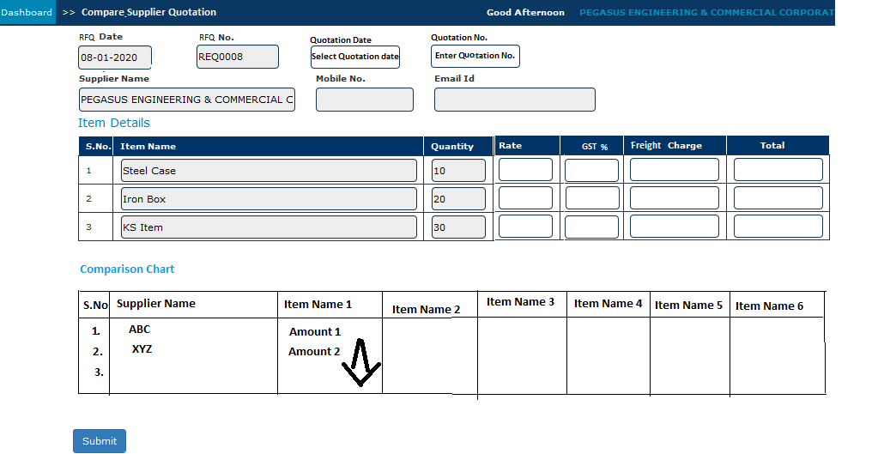Focus the Total field for Steel Case
The width and height of the screenshot is (878, 454).
(778, 170)
